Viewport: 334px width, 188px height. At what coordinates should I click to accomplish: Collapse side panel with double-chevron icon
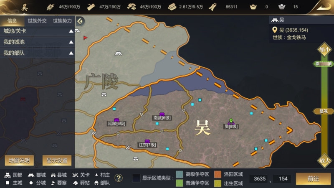coord(80,21)
